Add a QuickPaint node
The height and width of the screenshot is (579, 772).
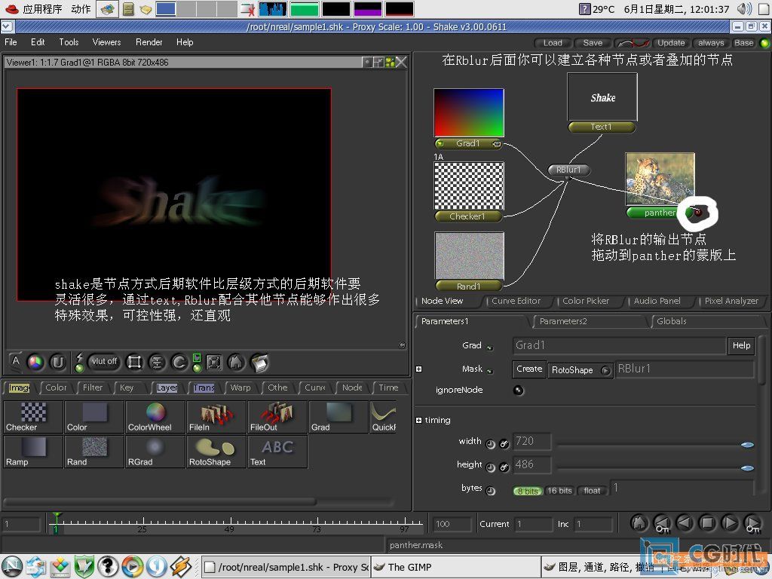pyautogui.click(x=383, y=416)
